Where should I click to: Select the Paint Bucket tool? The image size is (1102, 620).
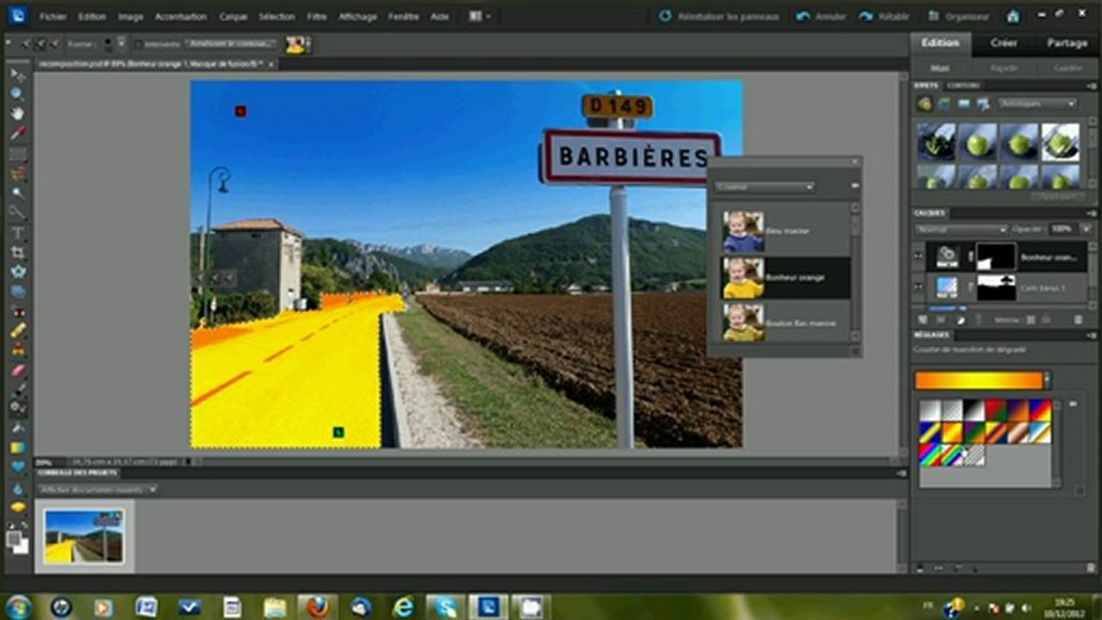click(x=17, y=428)
